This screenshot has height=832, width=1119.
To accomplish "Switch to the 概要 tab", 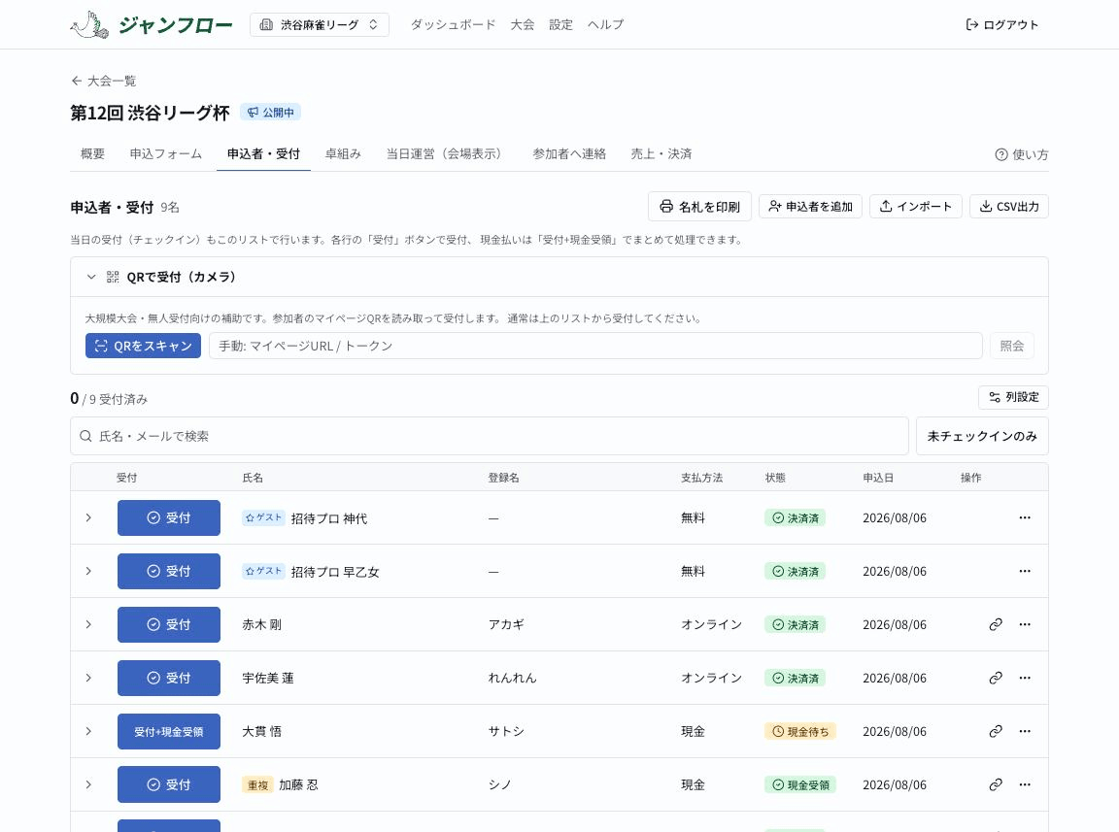I will [x=93, y=153].
